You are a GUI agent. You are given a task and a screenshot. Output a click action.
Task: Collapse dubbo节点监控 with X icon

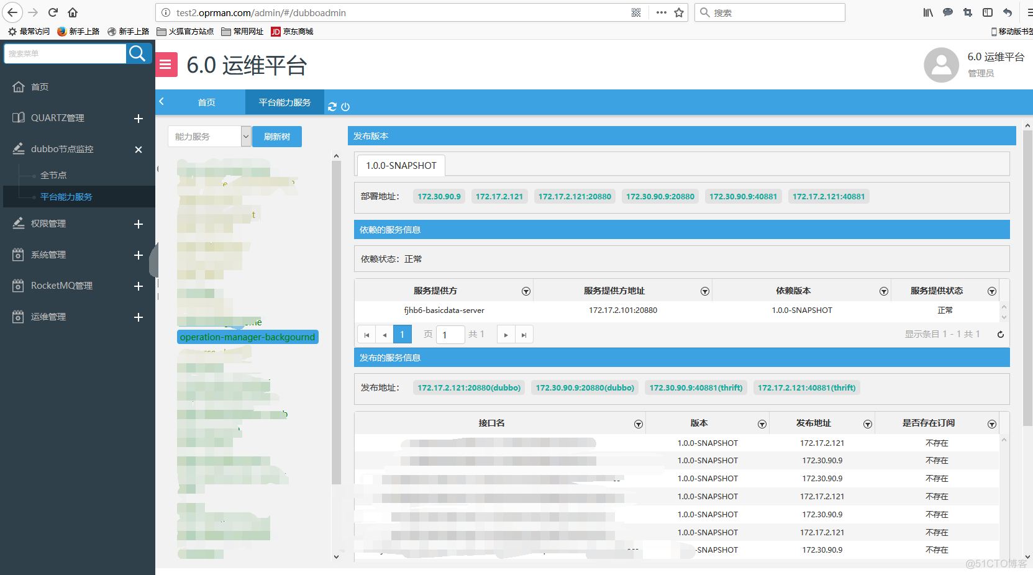coord(139,150)
